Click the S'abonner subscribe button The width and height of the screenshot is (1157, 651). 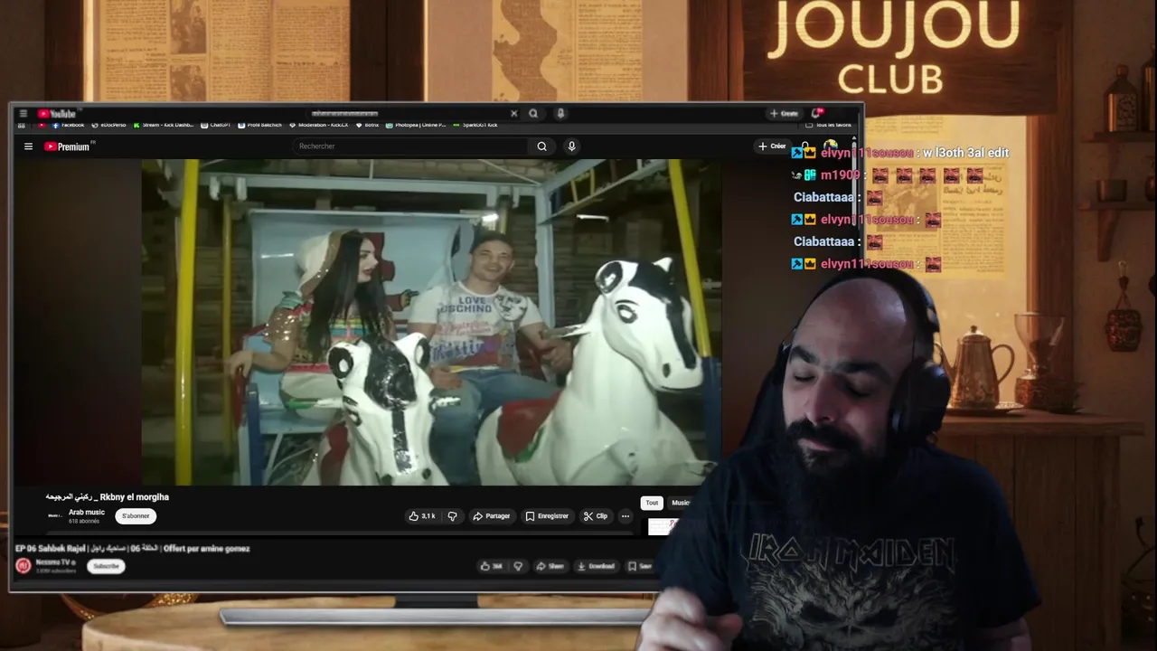pos(136,516)
